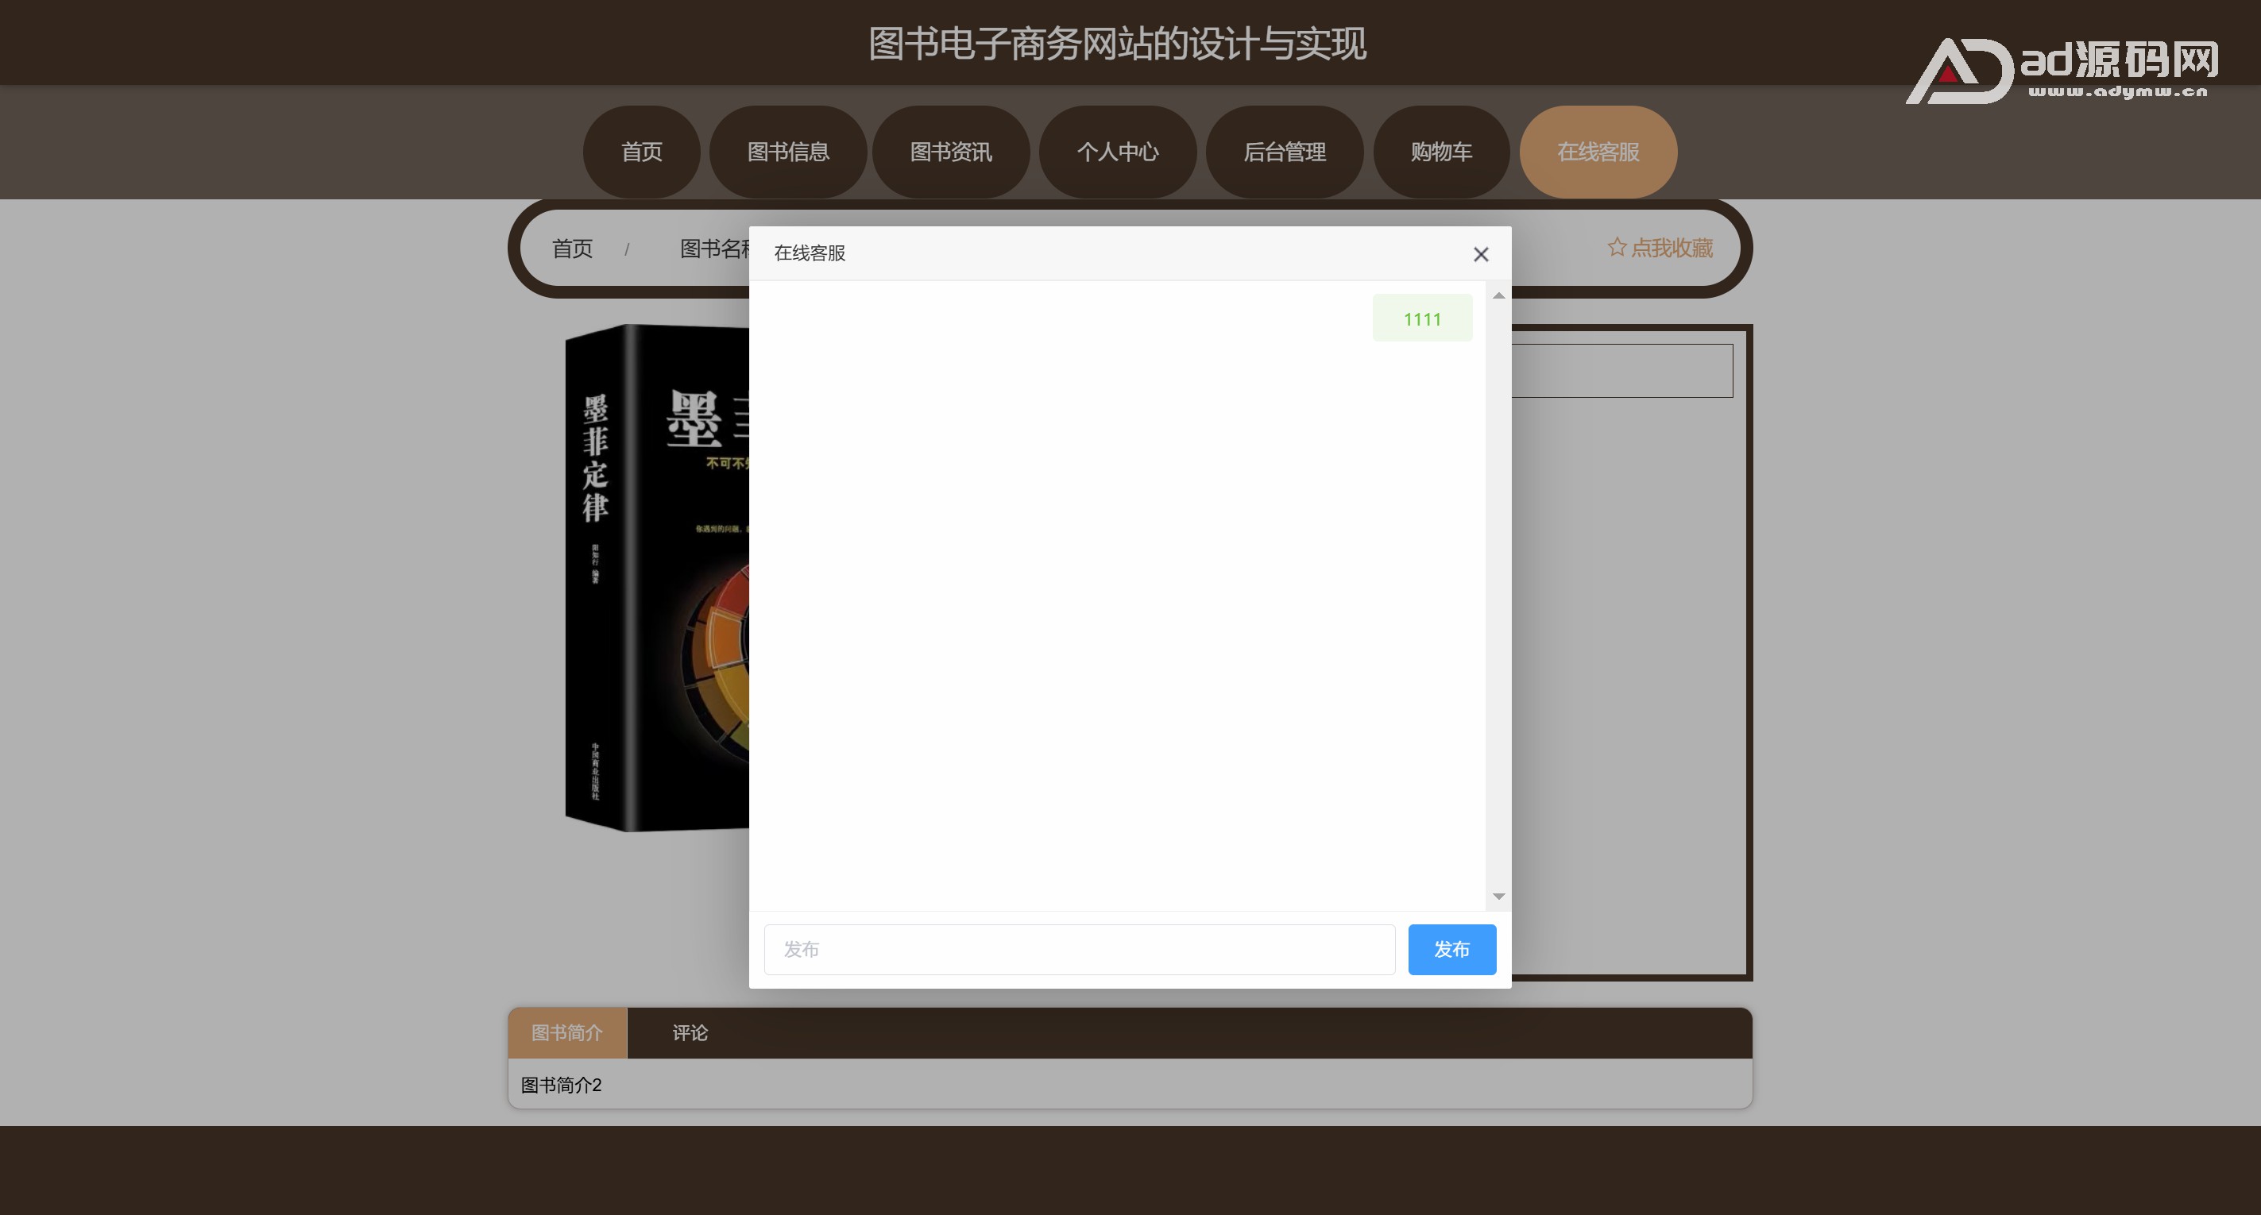2261x1215 pixels.
Task: Open 首页 in the navigation bar
Action: (642, 152)
